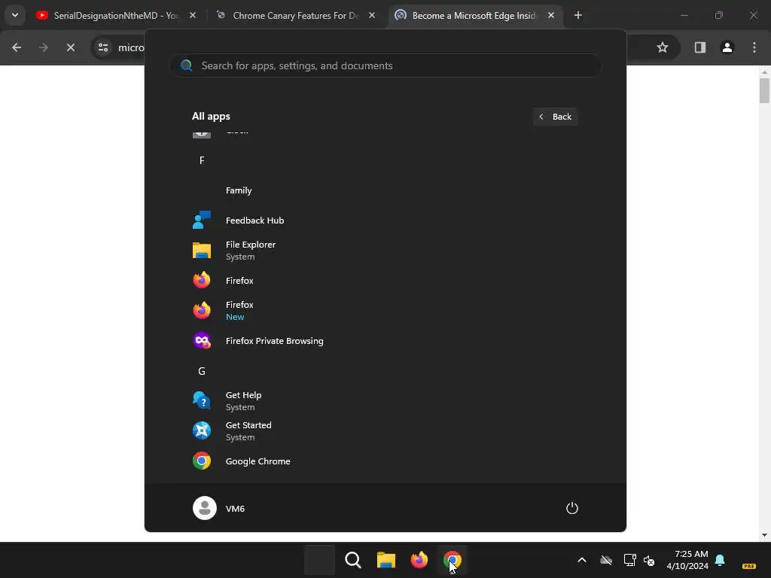Open File Explorer from the taskbar
This screenshot has width=771, height=578.
386,560
